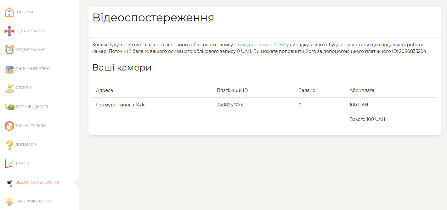The width and height of the screenshot is (447, 210).
Task: Click camera address Похмуре Типова 14/1с
Action: 121,105
